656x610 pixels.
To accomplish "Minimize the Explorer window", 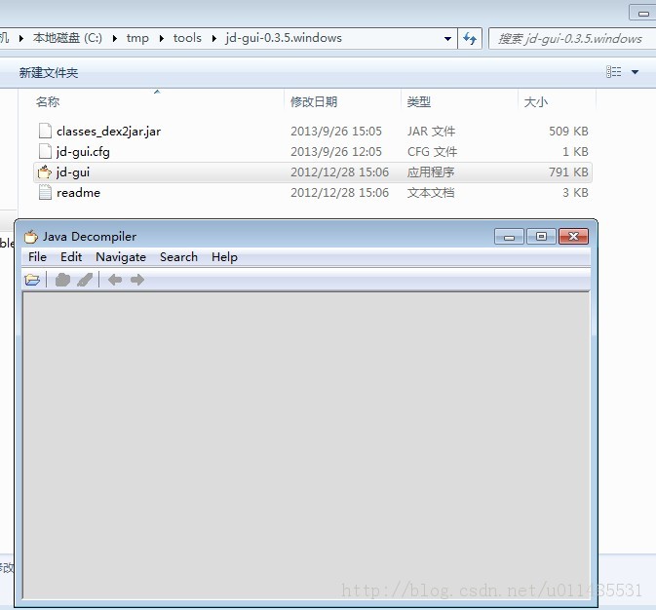I will 643,13.
